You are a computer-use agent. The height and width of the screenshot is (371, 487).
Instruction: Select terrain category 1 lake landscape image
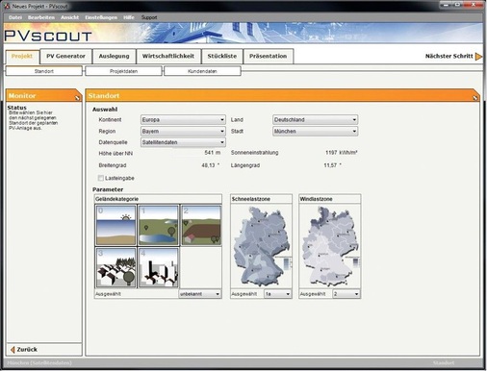(x=159, y=225)
